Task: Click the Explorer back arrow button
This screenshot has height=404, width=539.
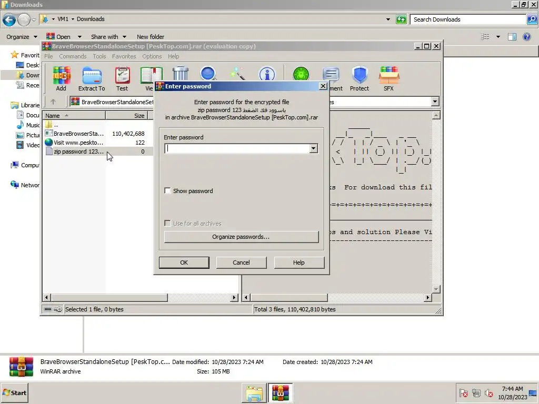Action: pyautogui.click(x=9, y=19)
